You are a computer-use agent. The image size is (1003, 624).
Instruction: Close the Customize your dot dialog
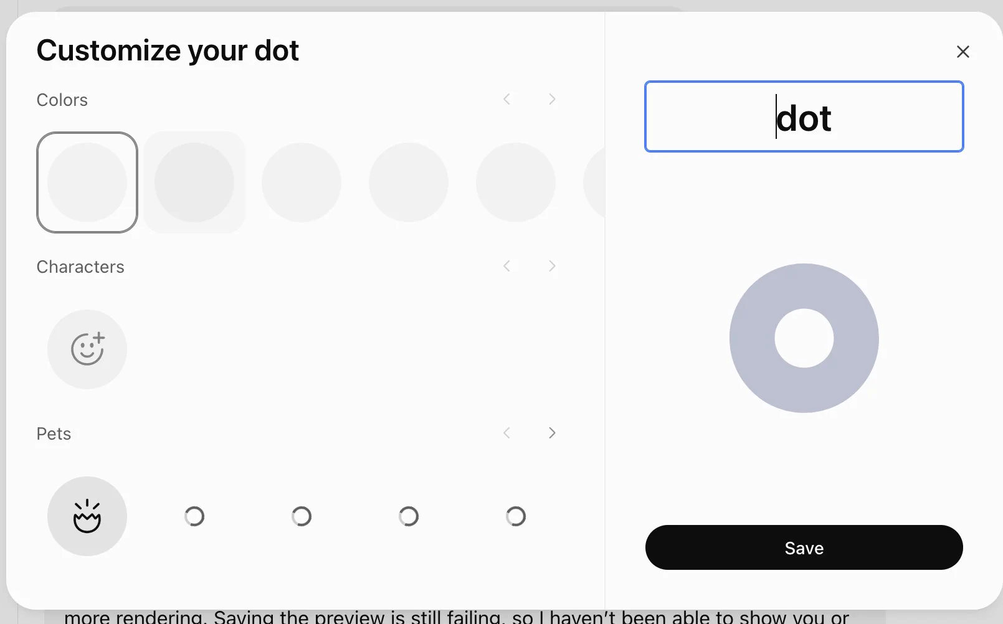(963, 52)
